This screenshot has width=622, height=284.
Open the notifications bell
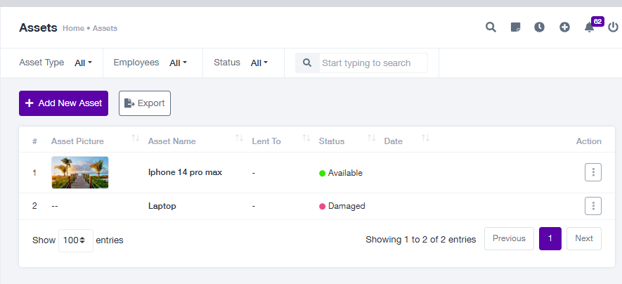[x=589, y=27]
